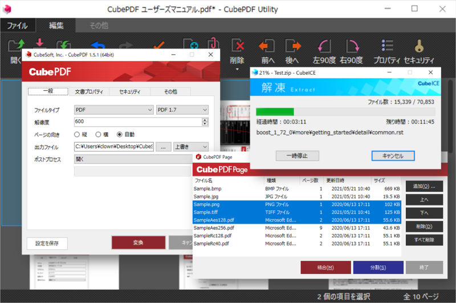
Task: Select the SampleAes128.pdf file row
Action: tap(296, 220)
